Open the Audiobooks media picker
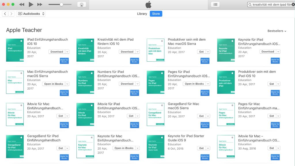 (31, 14)
